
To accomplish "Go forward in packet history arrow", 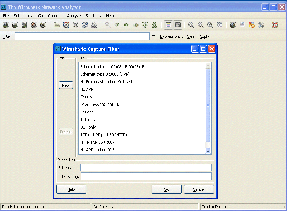I will click(x=127, y=25).
